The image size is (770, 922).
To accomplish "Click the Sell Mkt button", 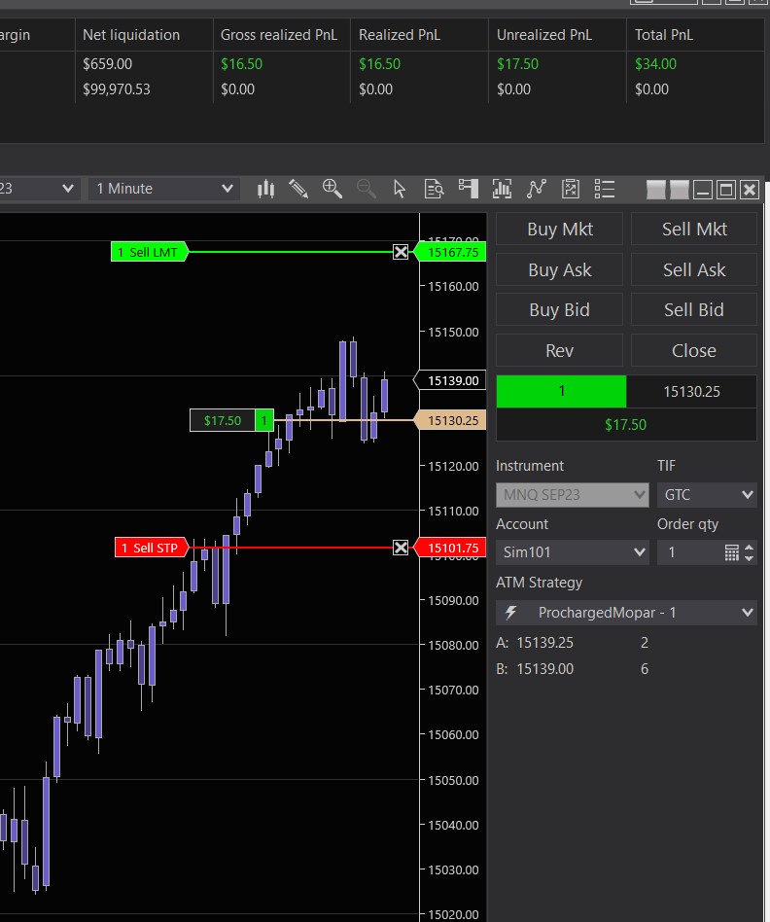I will 694,229.
